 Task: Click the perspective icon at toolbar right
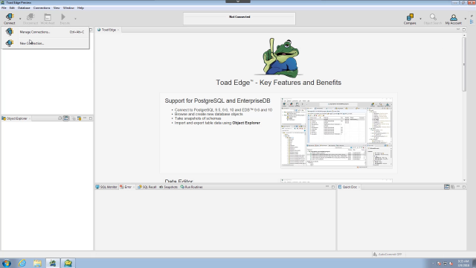[x=472, y=22]
